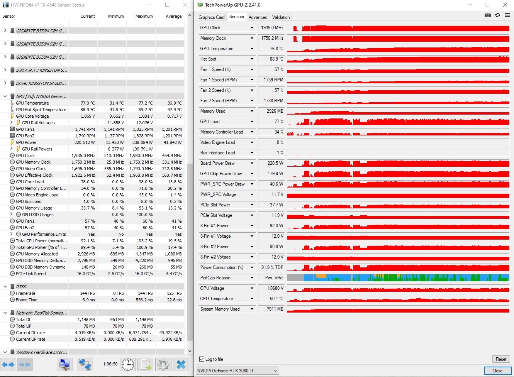This screenshot has height=377, width=514.
Task: Click the networked computers icon in HWiNFO toolbar
Action: tap(85, 364)
